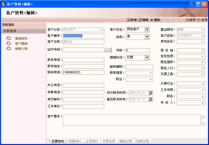Click the 联系地址 input field
The height and width of the screenshot is (145, 209).
pos(84,66)
